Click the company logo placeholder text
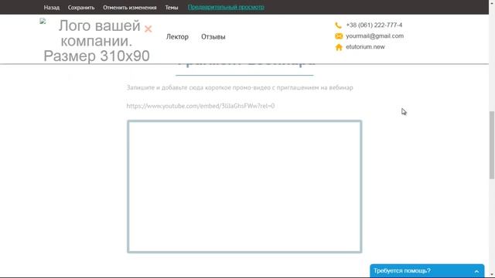The image size is (495, 278). pos(97,41)
